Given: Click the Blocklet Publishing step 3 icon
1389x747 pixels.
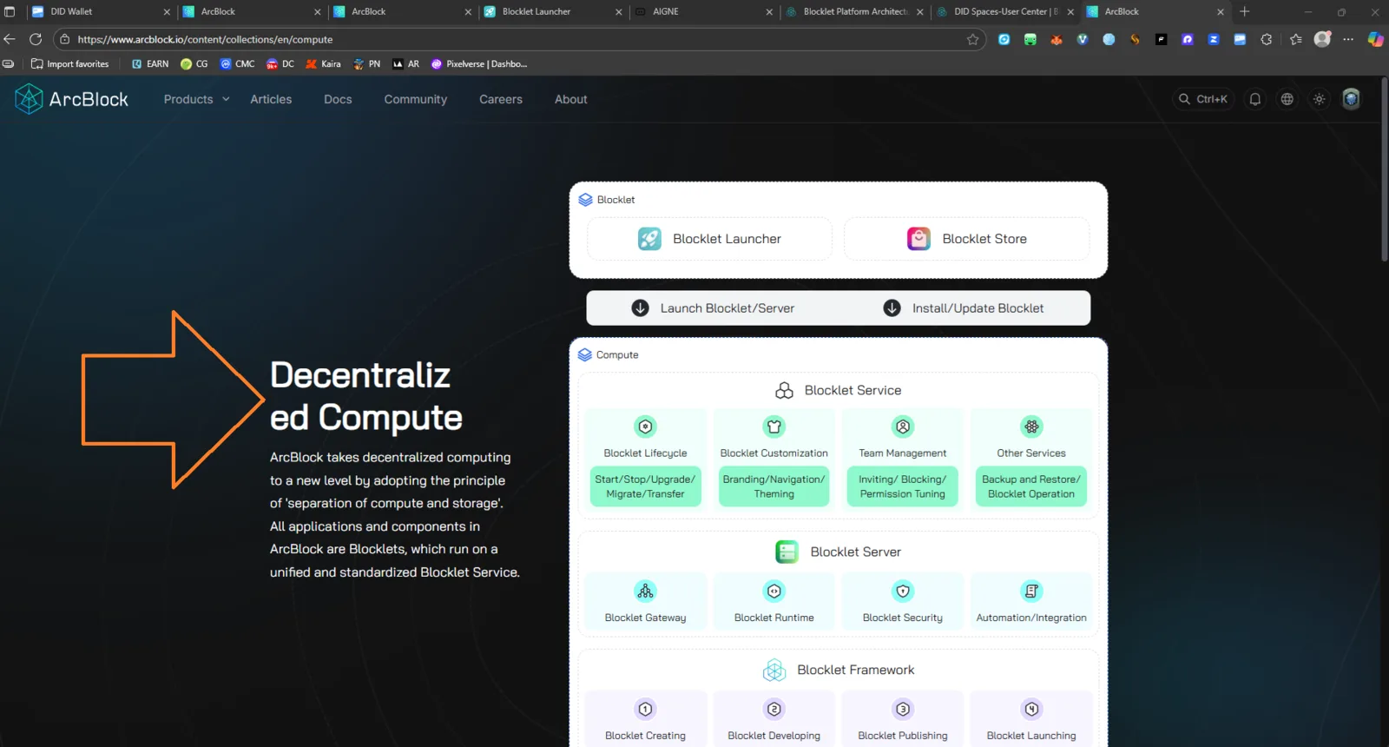Looking at the screenshot, I should 903,710.
